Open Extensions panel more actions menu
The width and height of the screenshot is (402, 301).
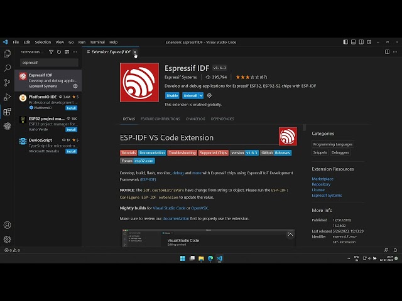click(x=75, y=52)
